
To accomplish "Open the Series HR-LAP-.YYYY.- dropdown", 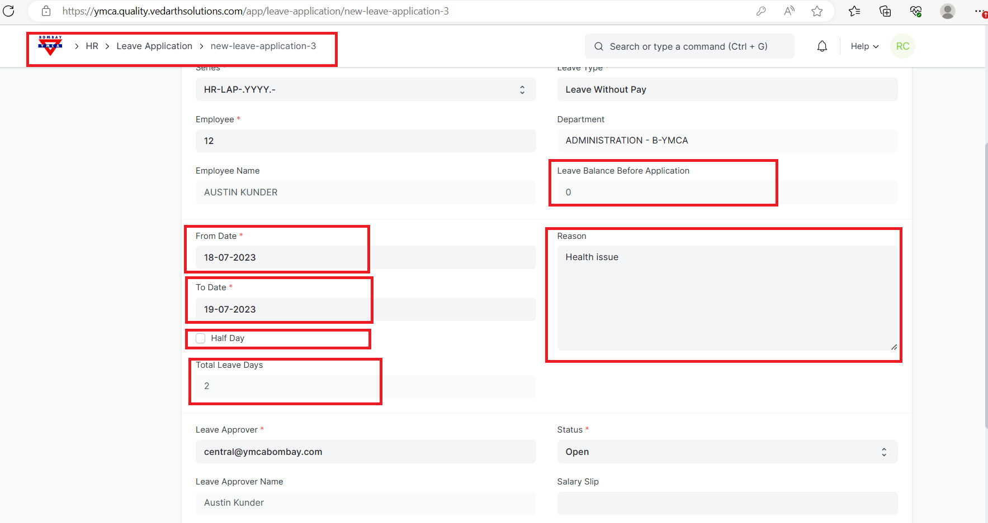I will tap(365, 89).
